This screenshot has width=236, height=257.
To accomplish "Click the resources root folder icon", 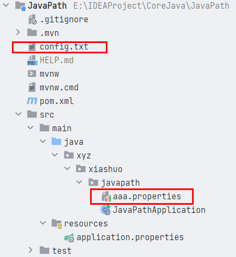I will [x=57, y=224].
